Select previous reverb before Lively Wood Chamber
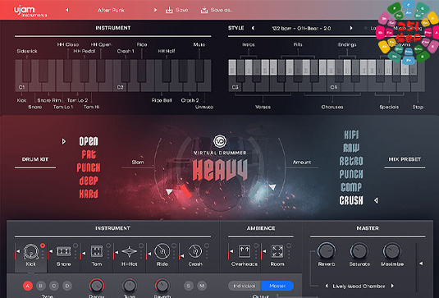 (327, 286)
